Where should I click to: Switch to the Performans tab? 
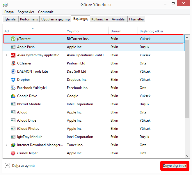click(29, 19)
